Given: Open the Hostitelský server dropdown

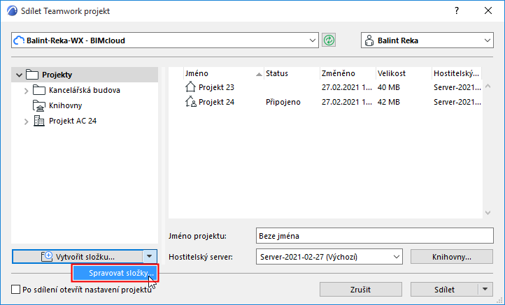Looking at the screenshot, I should [x=396, y=257].
